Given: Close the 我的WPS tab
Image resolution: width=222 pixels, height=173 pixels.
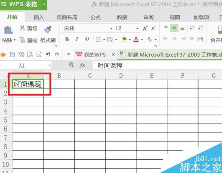Looking at the screenshot, I should [x=113, y=55].
